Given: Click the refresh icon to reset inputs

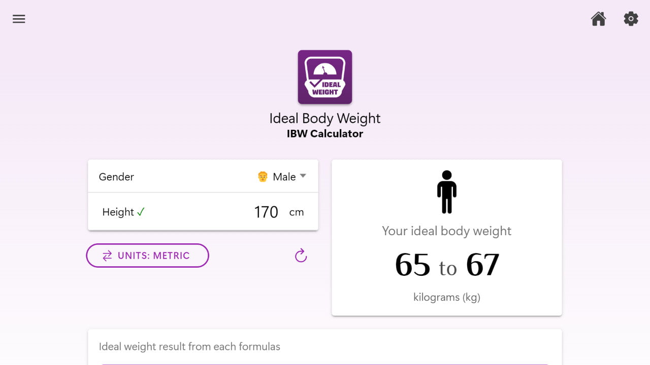Looking at the screenshot, I should point(300,255).
